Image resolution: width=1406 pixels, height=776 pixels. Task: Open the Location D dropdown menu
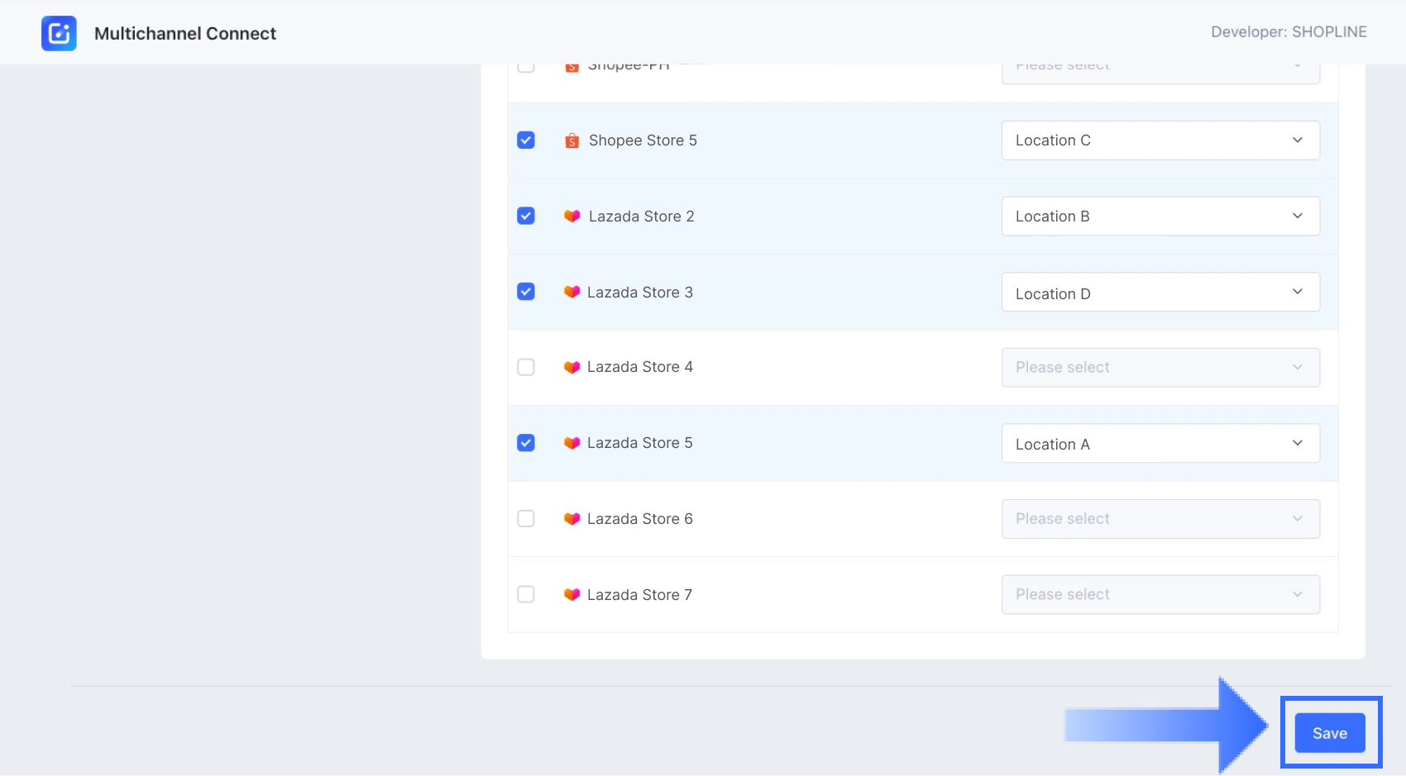[x=1160, y=293]
